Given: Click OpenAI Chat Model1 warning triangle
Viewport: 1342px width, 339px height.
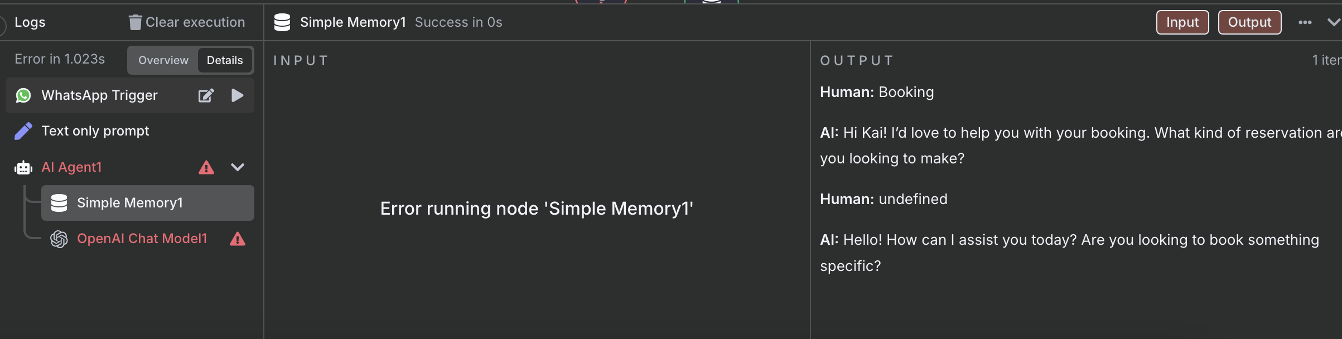Looking at the screenshot, I should point(238,239).
